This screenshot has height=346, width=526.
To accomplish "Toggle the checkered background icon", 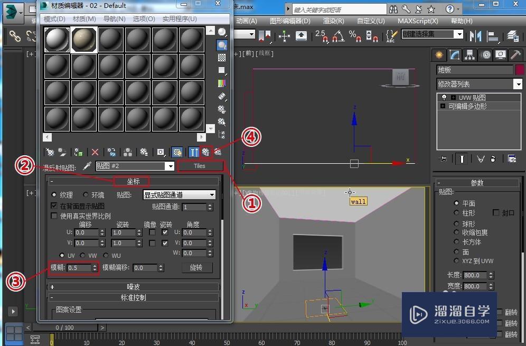I will click(222, 58).
